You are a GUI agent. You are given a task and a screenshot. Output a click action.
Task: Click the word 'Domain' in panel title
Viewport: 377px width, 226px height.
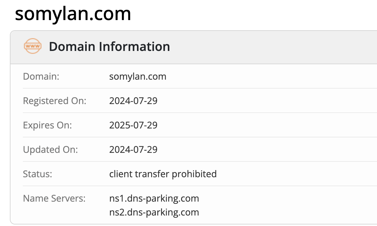pyautogui.click(x=72, y=47)
